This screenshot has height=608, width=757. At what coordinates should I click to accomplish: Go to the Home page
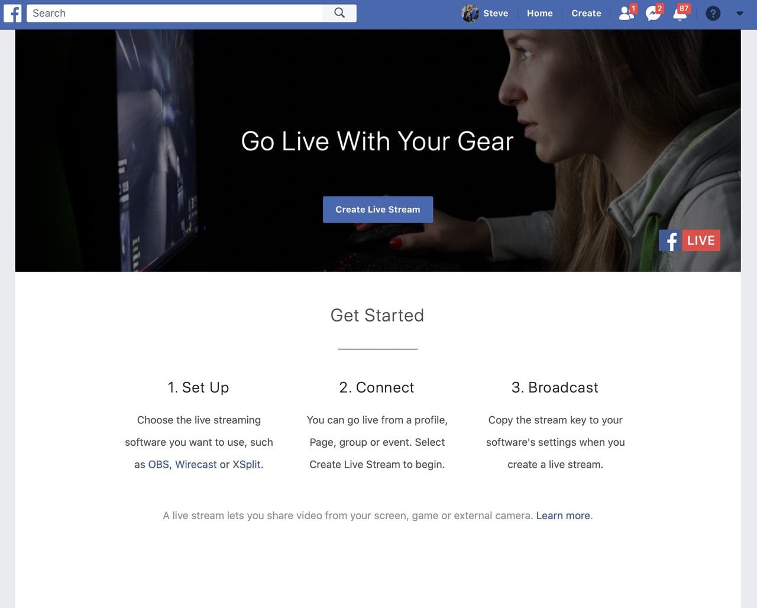click(x=539, y=13)
